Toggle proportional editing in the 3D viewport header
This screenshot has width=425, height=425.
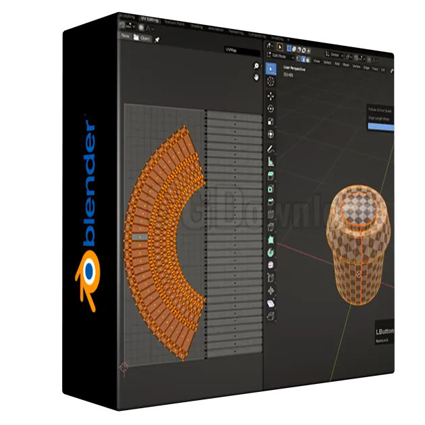point(369,59)
